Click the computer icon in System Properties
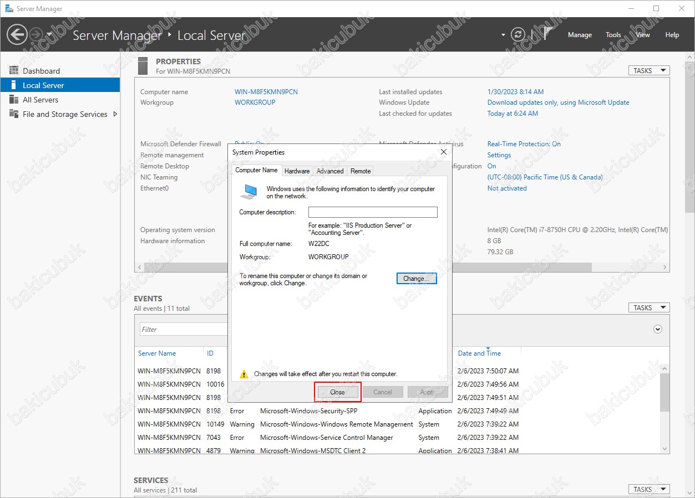The image size is (695, 498). coord(248,192)
